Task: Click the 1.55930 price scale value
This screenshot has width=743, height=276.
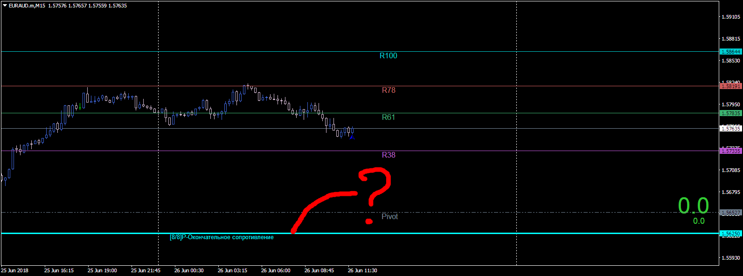Action: (x=731, y=258)
